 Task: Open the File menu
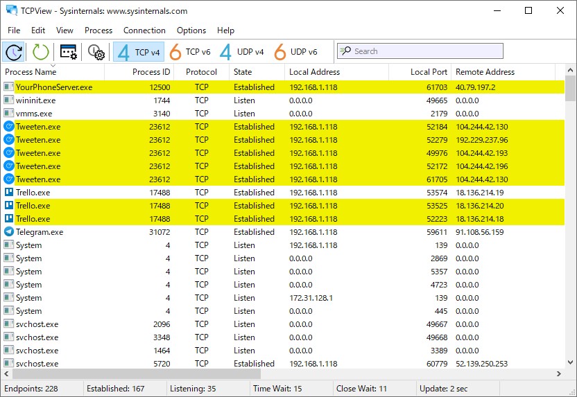[14, 30]
